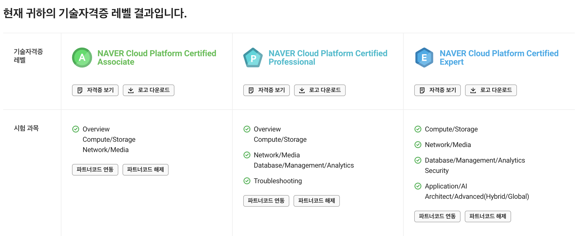The height and width of the screenshot is (236, 577).
Task: Click the teal Professional level badge icon
Action: [253, 58]
